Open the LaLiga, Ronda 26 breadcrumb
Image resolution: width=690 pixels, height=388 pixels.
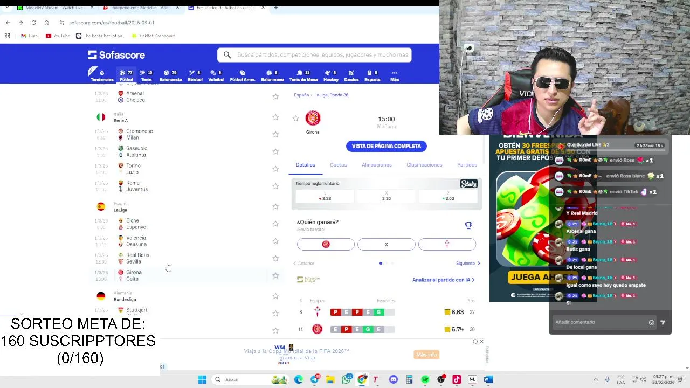click(331, 95)
